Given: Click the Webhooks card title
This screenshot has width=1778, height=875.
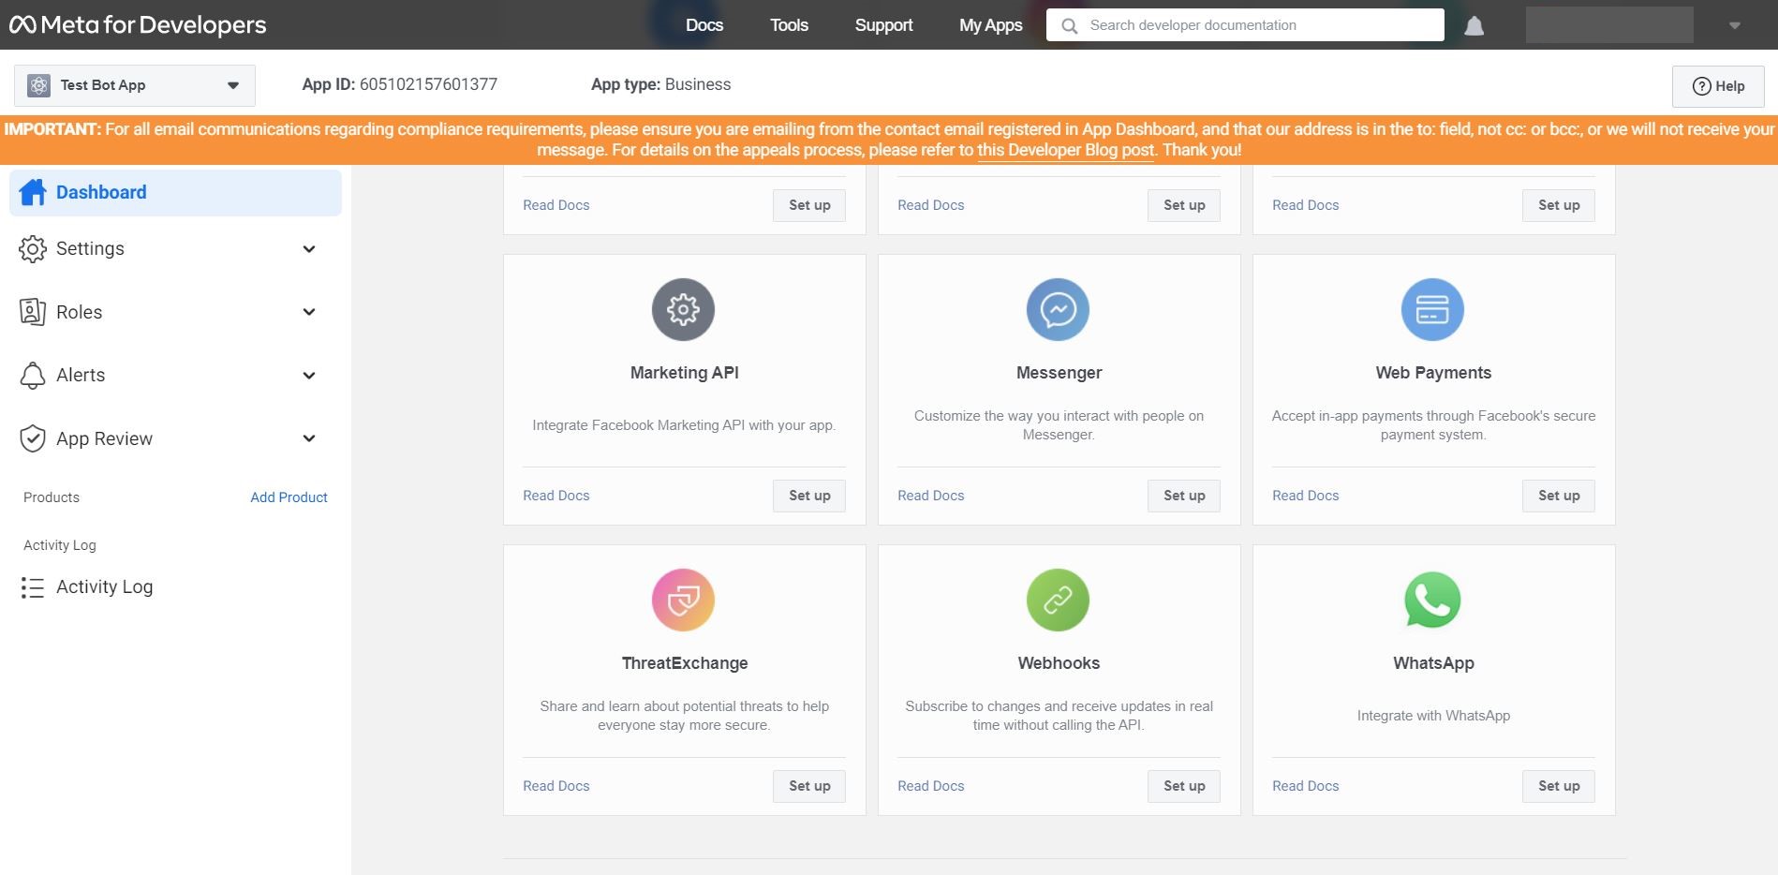Looking at the screenshot, I should (1059, 663).
